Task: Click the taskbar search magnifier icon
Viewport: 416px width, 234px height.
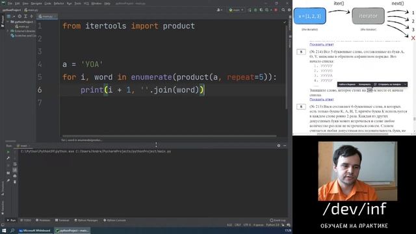Action: click(12, 231)
